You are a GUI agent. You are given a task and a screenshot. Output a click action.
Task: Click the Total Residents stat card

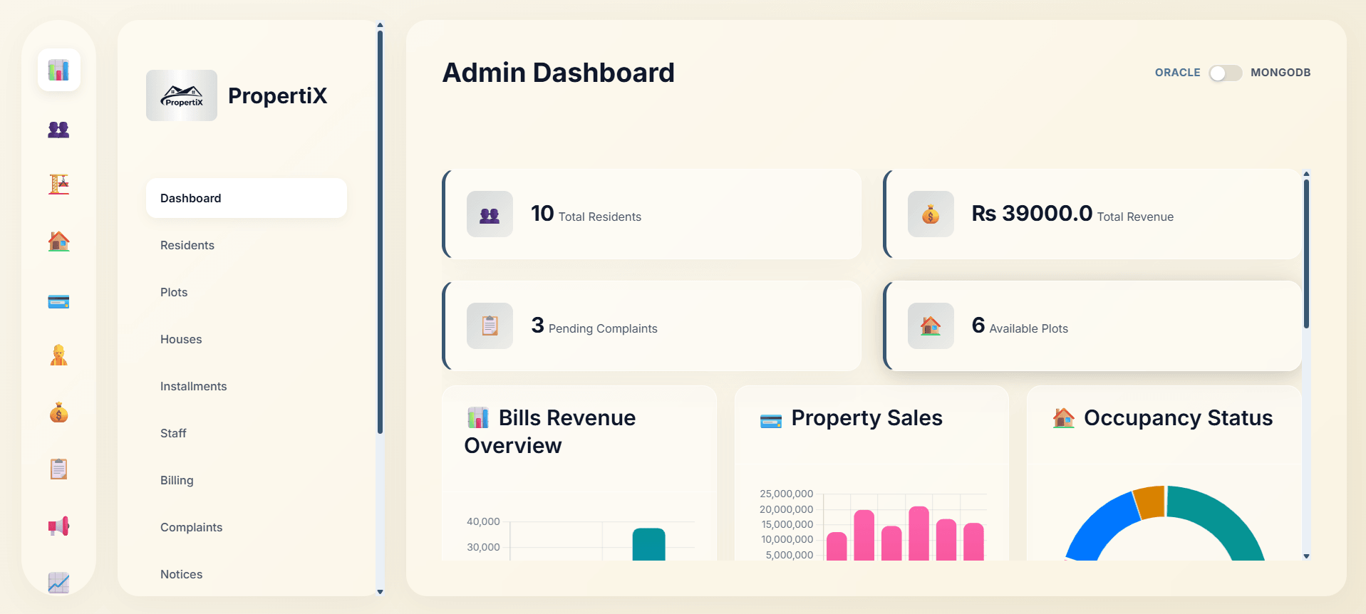[x=652, y=214]
